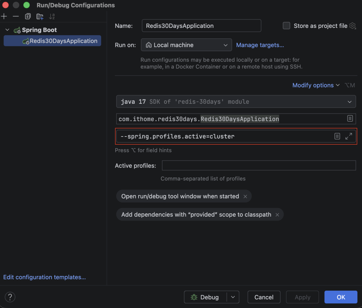The image size is (362, 308).
Task: Click the OK button
Action: (x=341, y=297)
